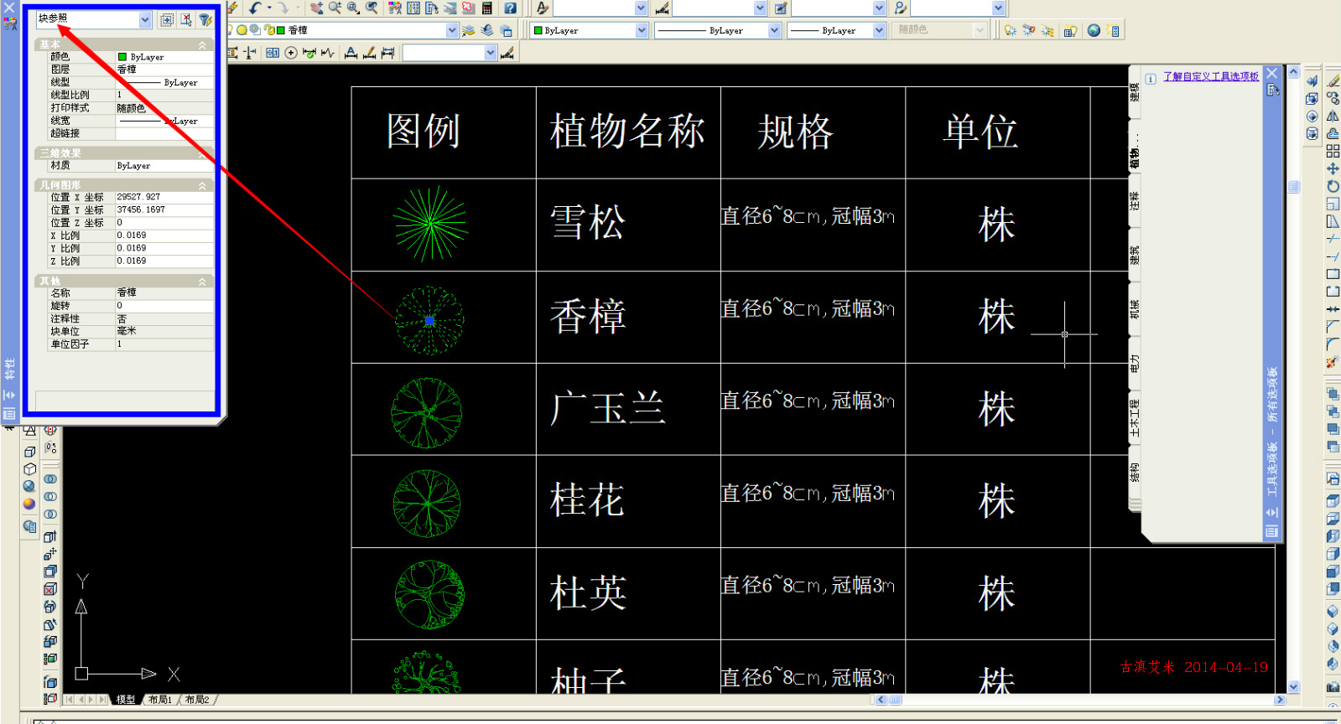
Task: Click the Quick Select icon in properties panel
Action: click(205, 19)
